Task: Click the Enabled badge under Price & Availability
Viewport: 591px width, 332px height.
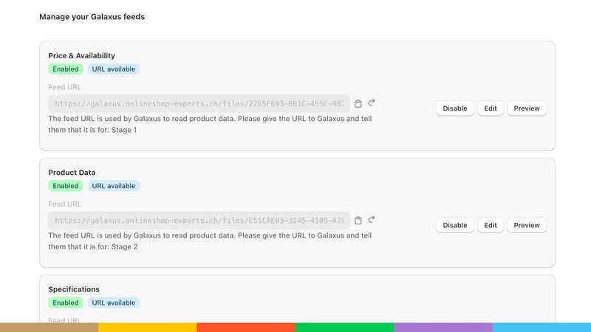Action: click(66, 69)
